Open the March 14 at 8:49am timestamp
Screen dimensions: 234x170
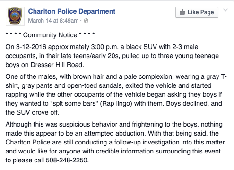point(53,21)
